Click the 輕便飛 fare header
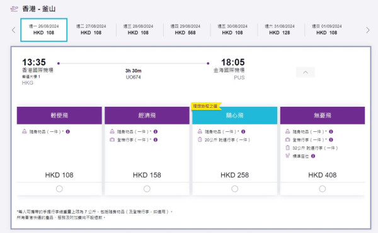The image size is (378, 233). 59,116
